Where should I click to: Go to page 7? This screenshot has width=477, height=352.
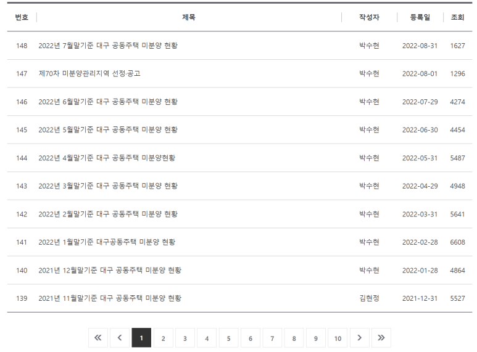pyautogui.click(x=272, y=338)
